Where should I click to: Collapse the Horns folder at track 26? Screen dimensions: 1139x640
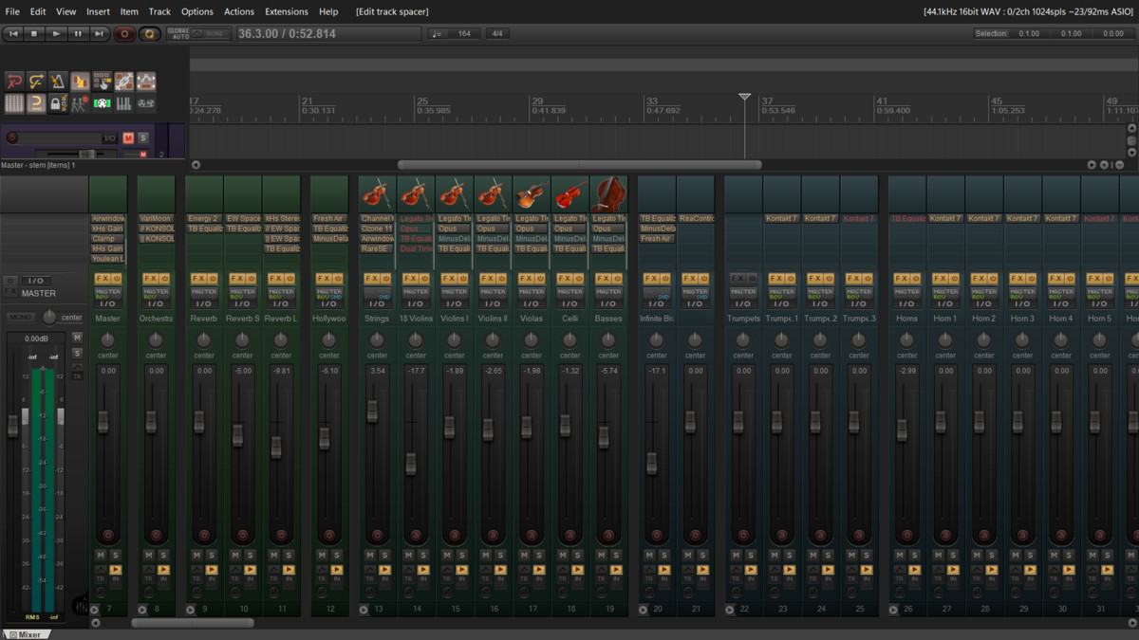coord(893,610)
